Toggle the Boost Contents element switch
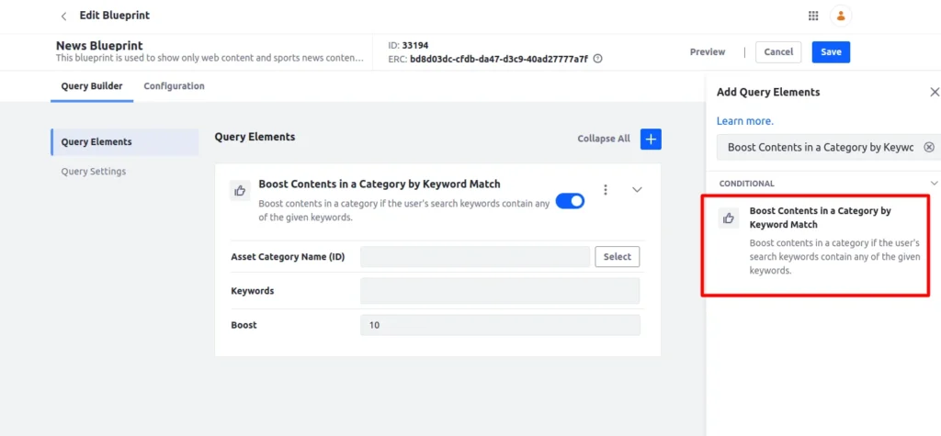 [570, 201]
